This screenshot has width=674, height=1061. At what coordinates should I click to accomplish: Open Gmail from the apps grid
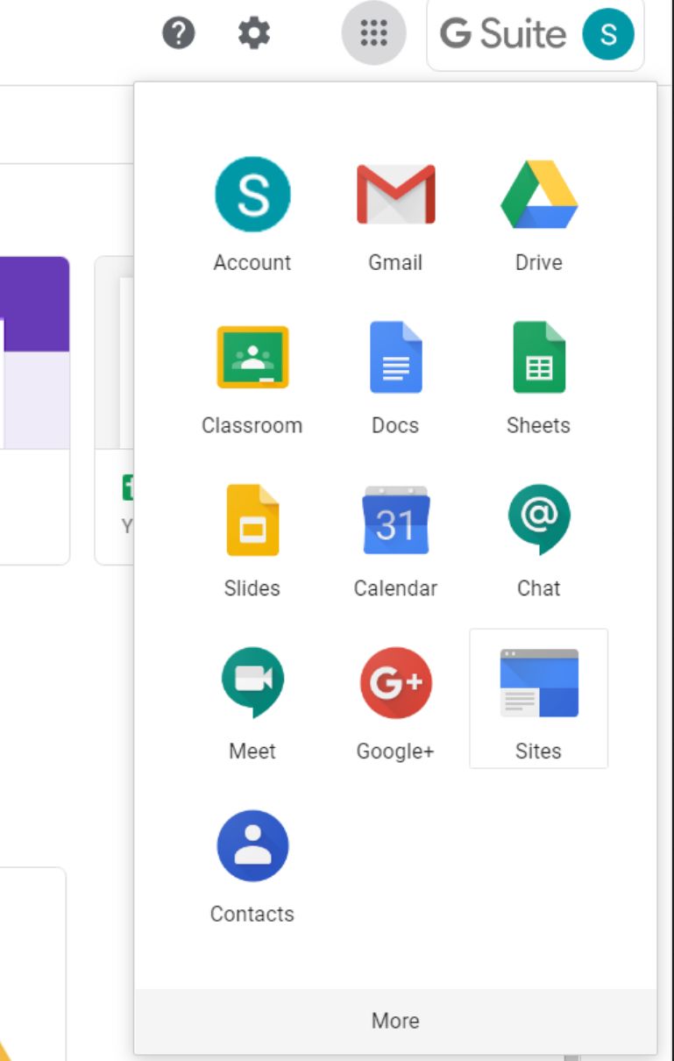point(395,195)
